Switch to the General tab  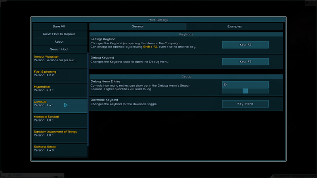(137, 27)
